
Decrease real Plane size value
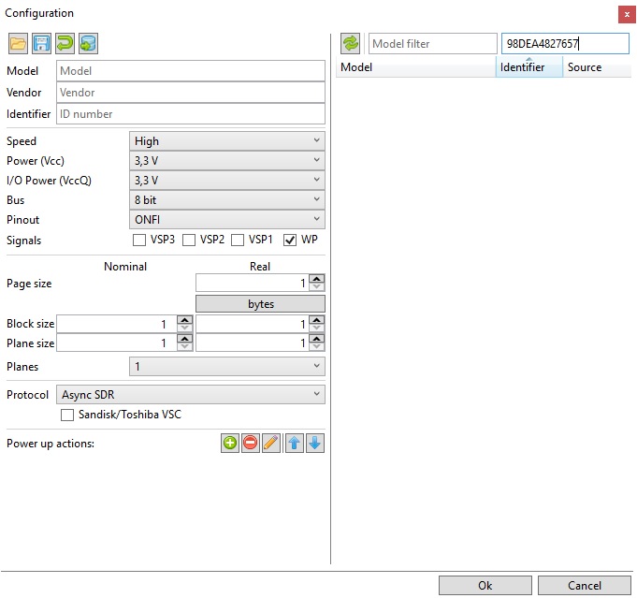pos(317,347)
